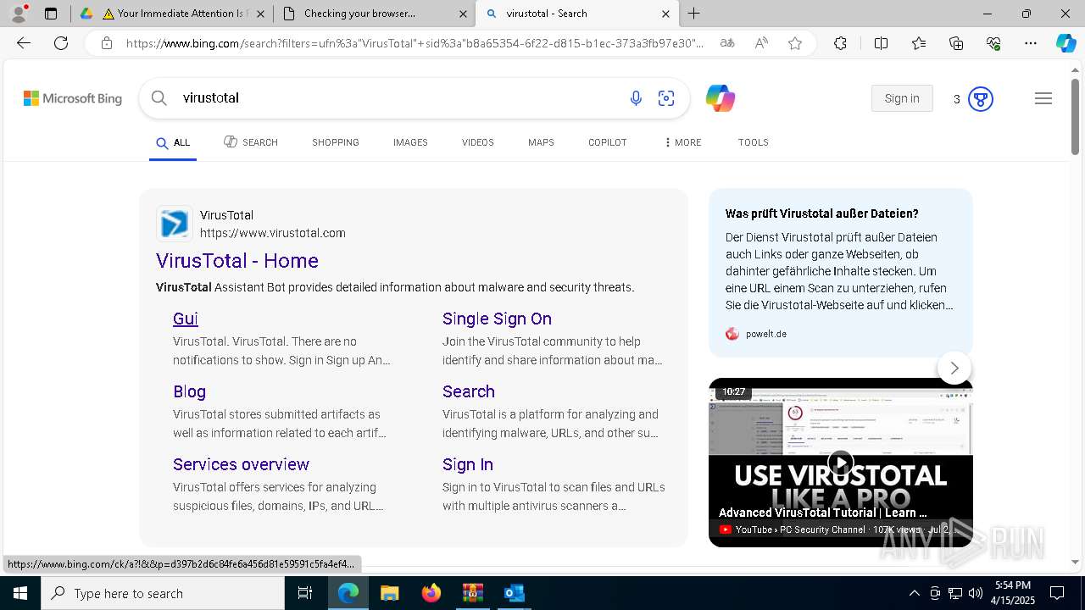Select the VIDEOS tab

pos(478,142)
